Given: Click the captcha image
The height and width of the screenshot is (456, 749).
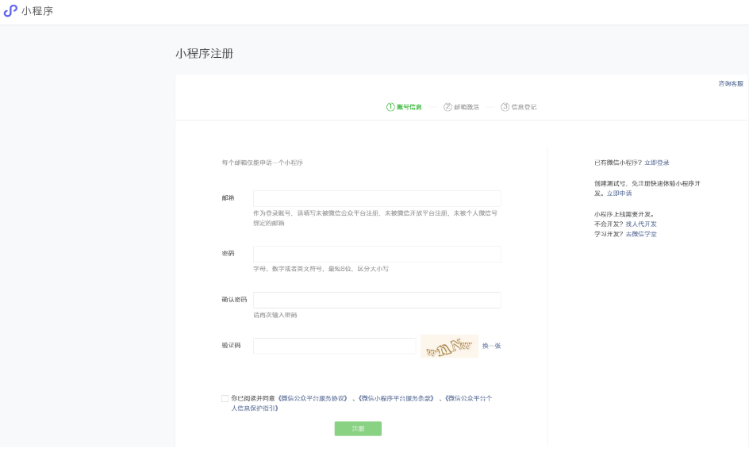Looking at the screenshot, I should (x=449, y=347).
